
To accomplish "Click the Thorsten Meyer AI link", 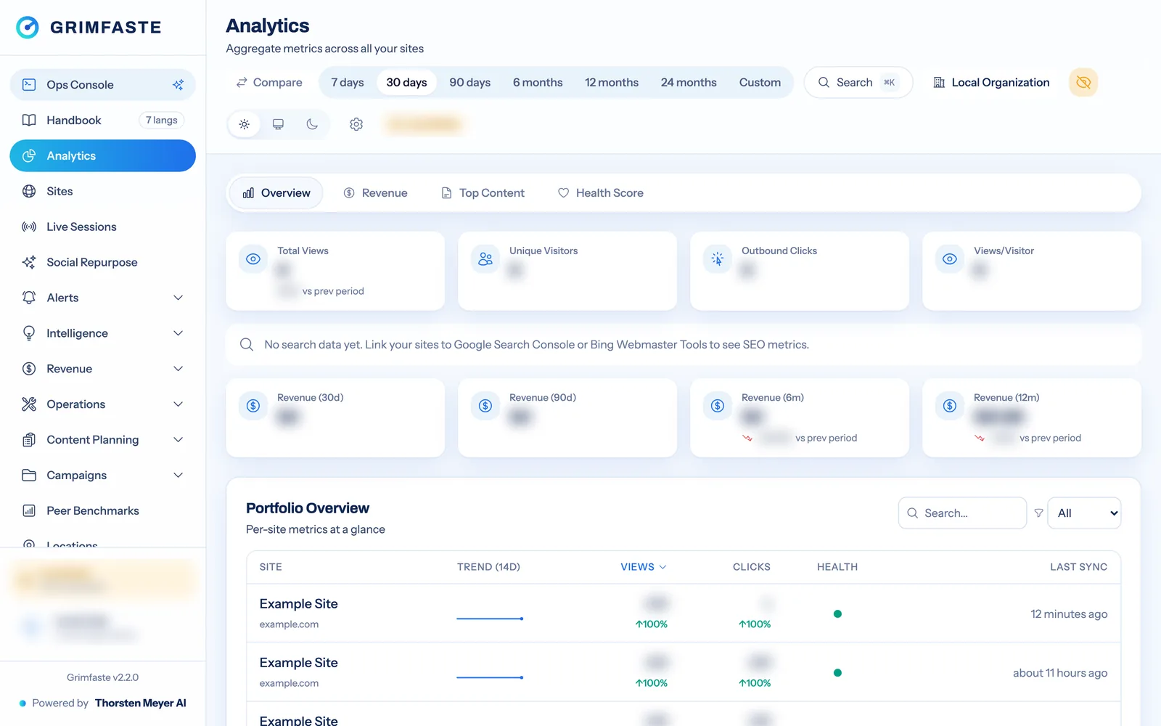I will point(141,703).
